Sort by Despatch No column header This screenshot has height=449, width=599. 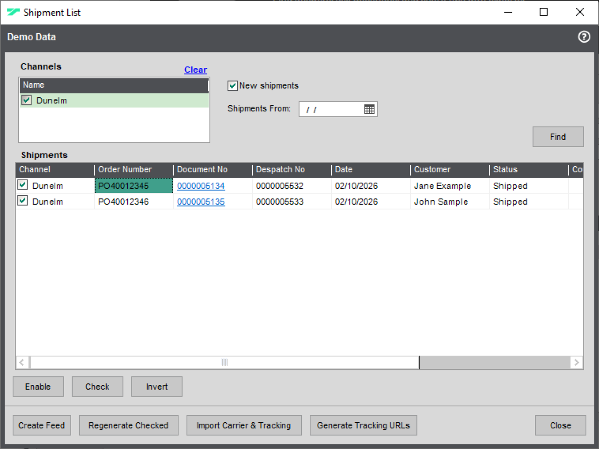click(292, 169)
